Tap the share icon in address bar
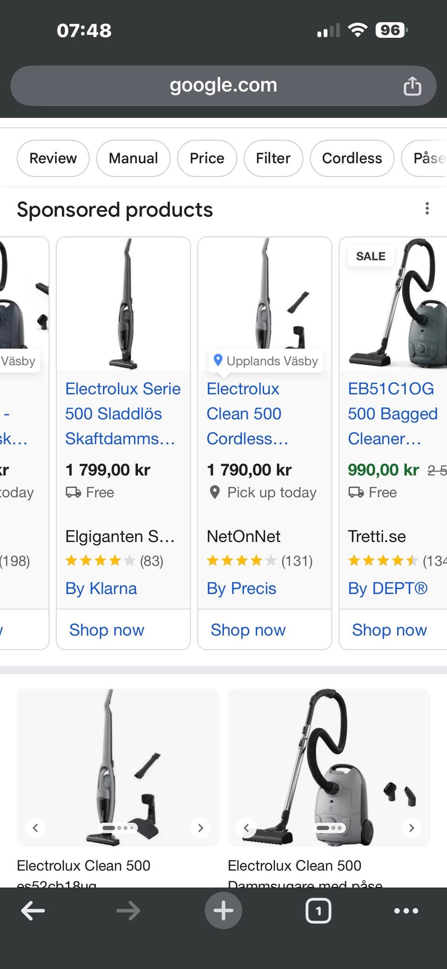Screen dimensions: 447x969 (412, 86)
